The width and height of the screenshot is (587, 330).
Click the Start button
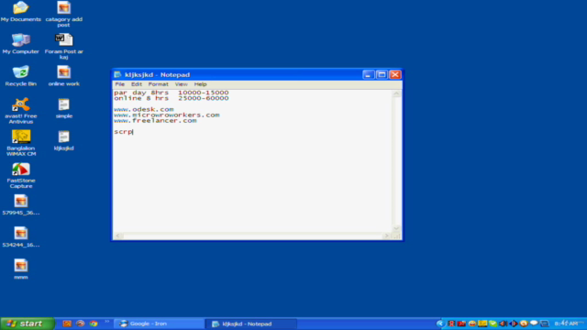click(x=28, y=324)
